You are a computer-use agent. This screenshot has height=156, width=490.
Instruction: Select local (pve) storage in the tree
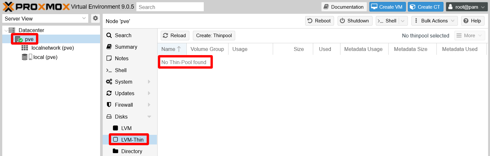pyautogui.click(x=45, y=57)
